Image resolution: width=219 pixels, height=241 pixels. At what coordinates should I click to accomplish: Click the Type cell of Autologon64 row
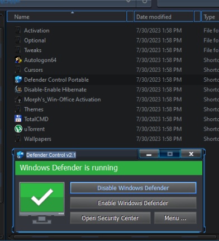pos(211,60)
